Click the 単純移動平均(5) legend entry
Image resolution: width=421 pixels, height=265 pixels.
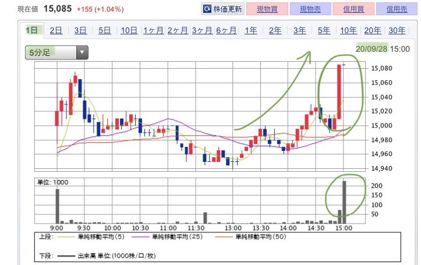(90, 237)
